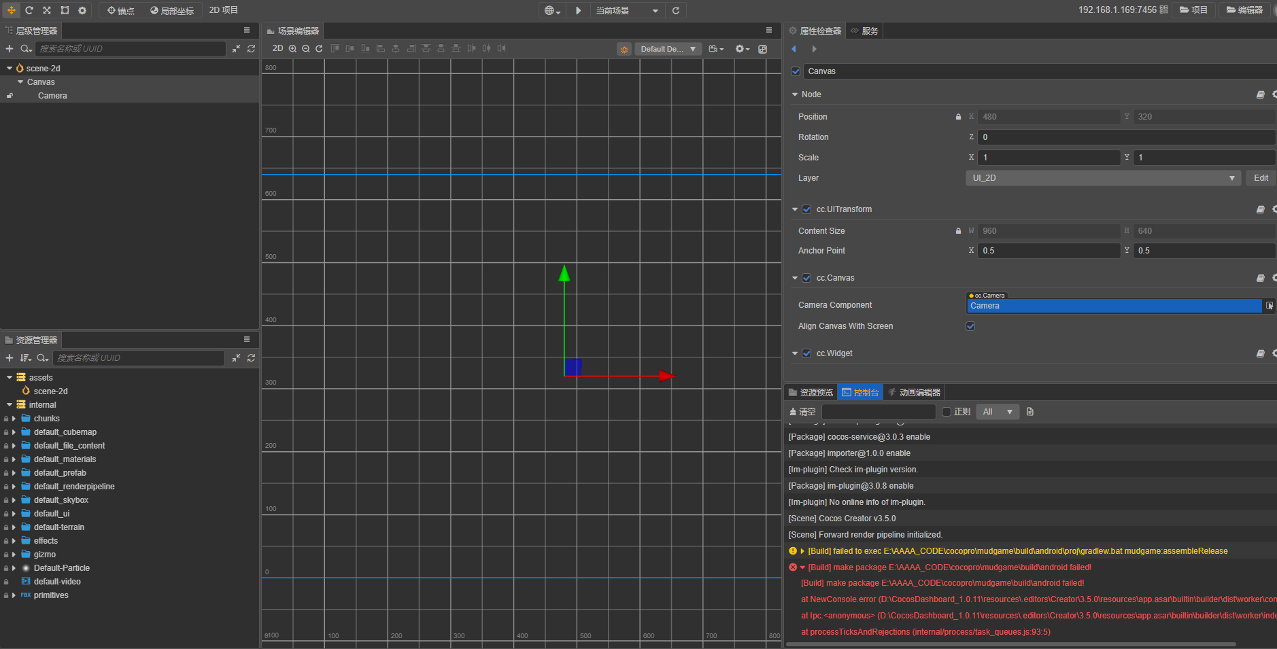Enable the 正则 regex checkbox
1277x649 pixels.
click(x=946, y=412)
